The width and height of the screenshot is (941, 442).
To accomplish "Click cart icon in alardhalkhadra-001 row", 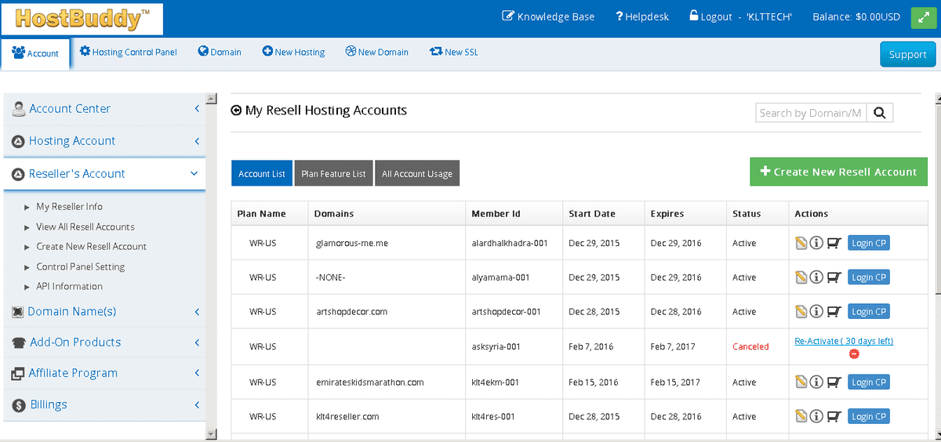I will pos(834,243).
